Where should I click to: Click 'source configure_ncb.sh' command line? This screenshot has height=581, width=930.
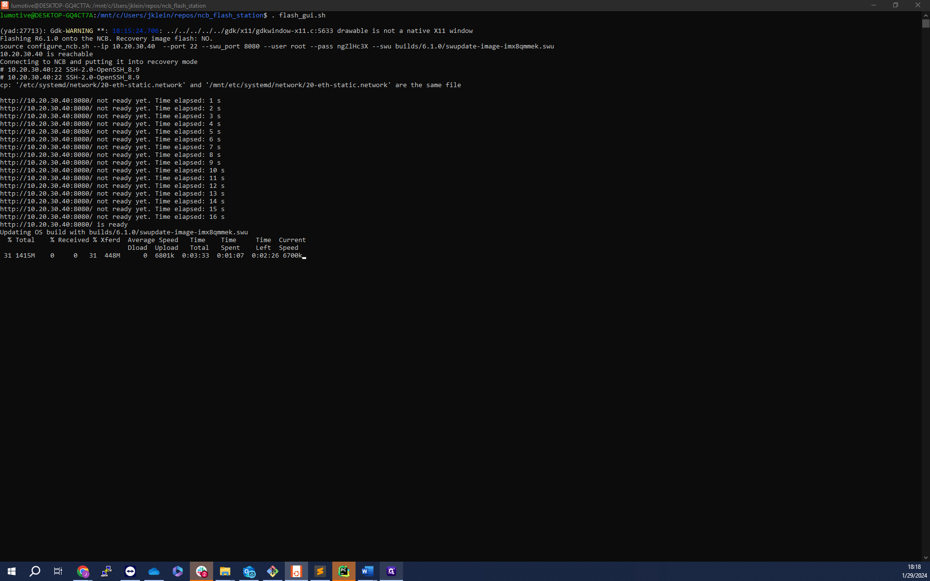tap(277, 46)
